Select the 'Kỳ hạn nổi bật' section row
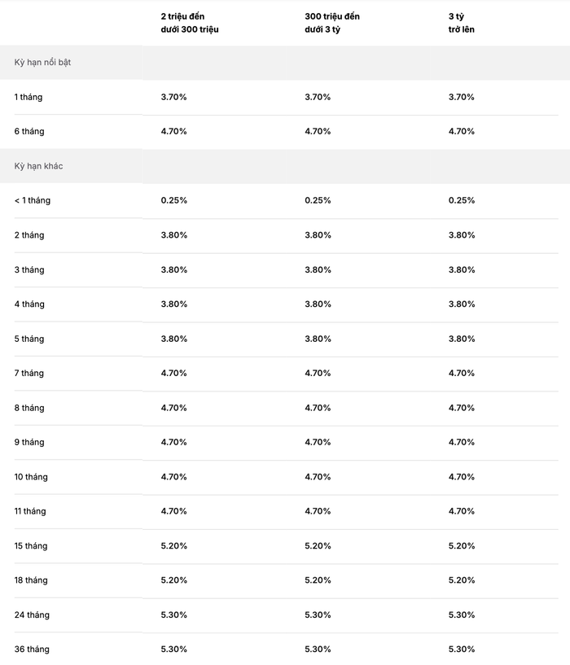The image size is (570, 665). tap(285, 63)
